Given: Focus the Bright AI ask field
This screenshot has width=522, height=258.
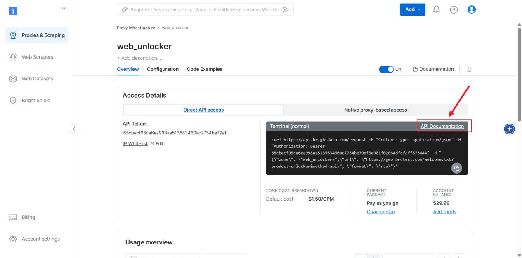Looking at the screenshot, I should [205, 9].
